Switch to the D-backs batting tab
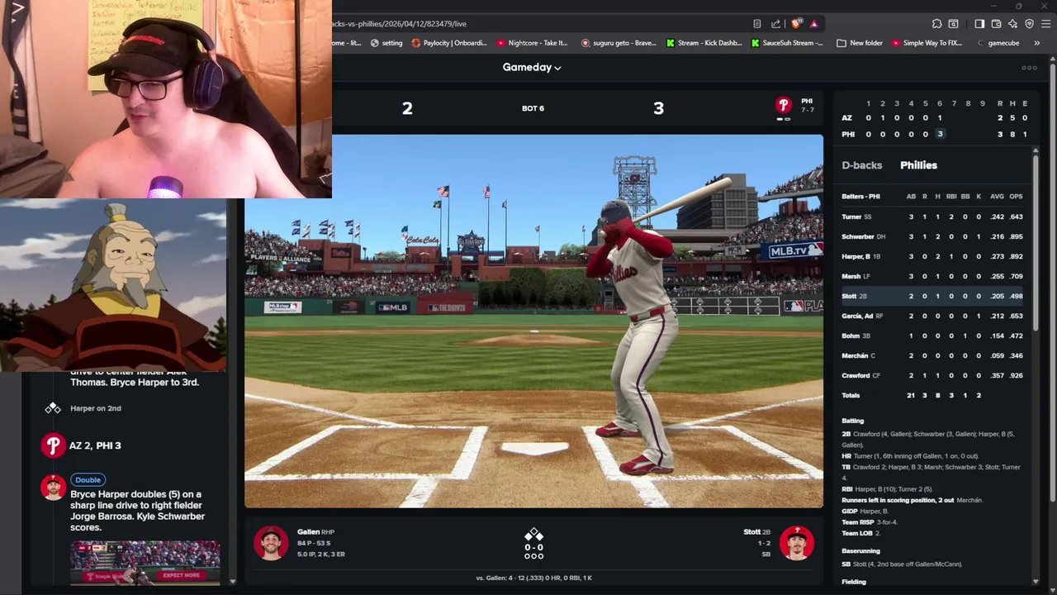The image size is (1057, 595). (x=862, y=165)
